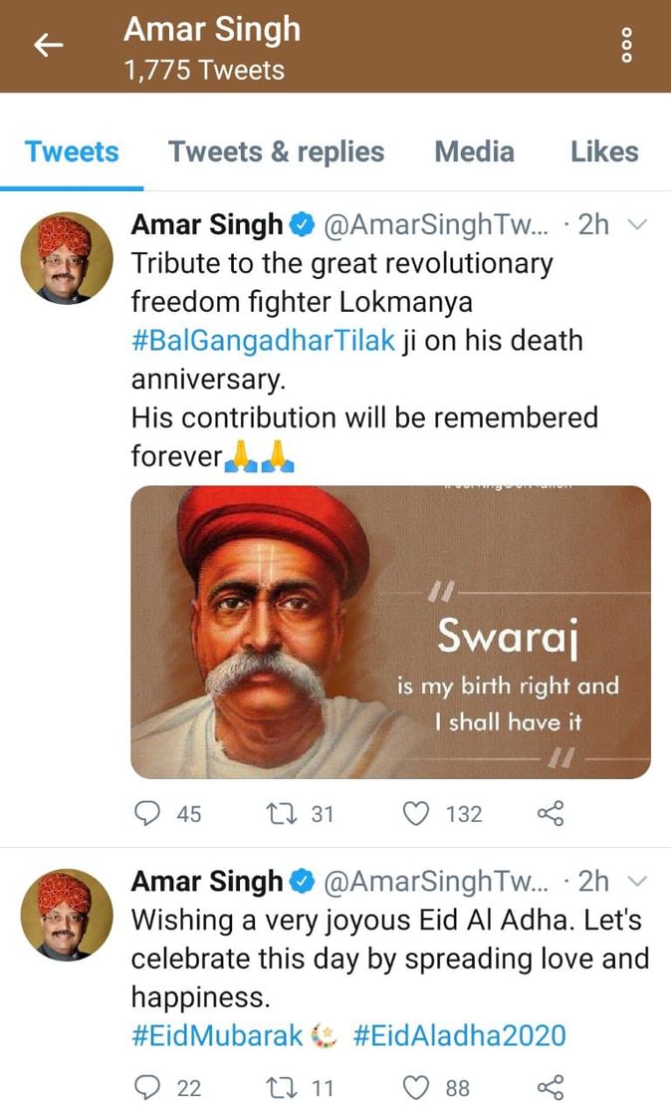Tap the back arrow in the header
This screenshot has width=671, height=1118.
[x=49, y=46]
